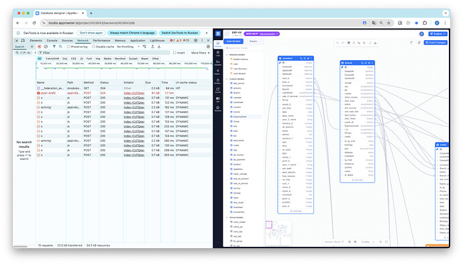Switch to the Console tab
Screen dimensions: 463x265
click(52, 40)
